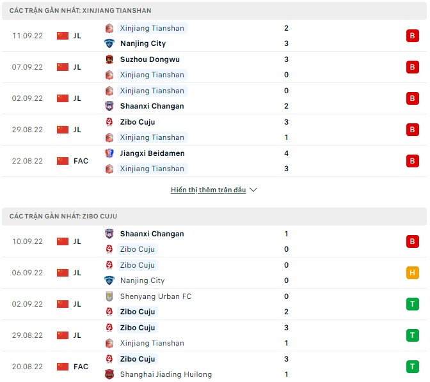Click the chevron next to 'Hiển thị thêm trận đấu'
Screen dimensions: 430x382
pos(253,190)
